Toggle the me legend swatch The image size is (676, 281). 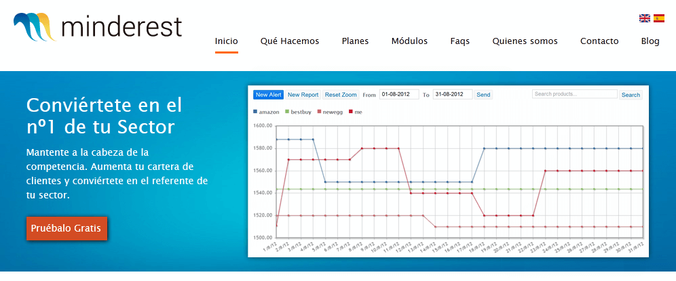tap(350, 112)
